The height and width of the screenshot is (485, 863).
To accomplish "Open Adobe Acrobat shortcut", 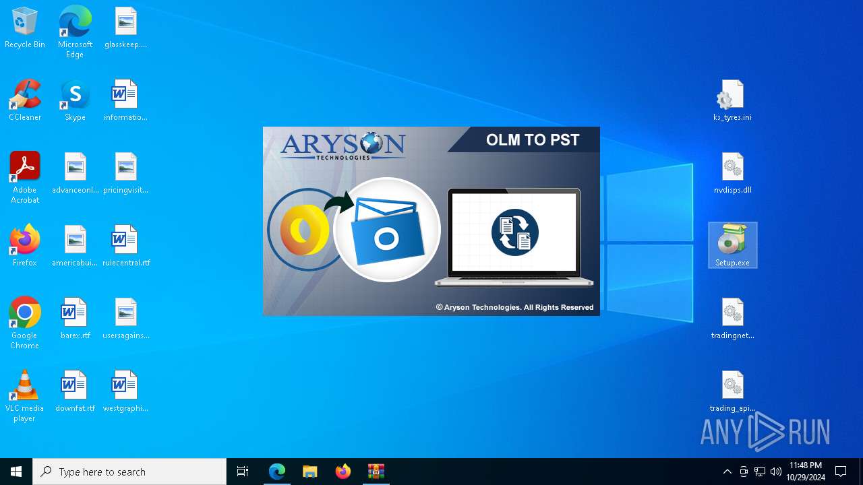I will click(x=25, y=178).
